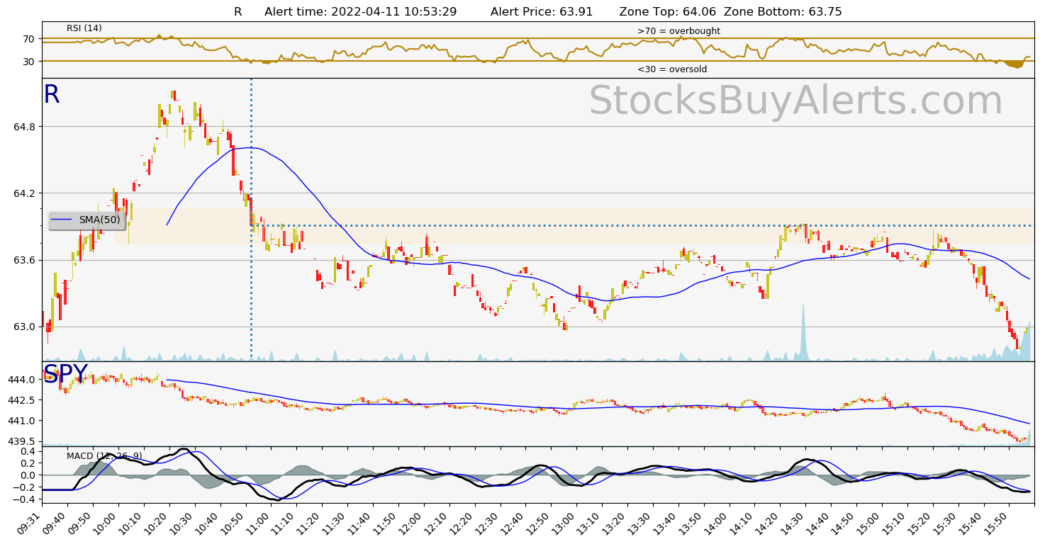This screenshot has width=1045, height=544.
Task: Select the '>70 = overbought' annotation
Action: click(678, 31)
